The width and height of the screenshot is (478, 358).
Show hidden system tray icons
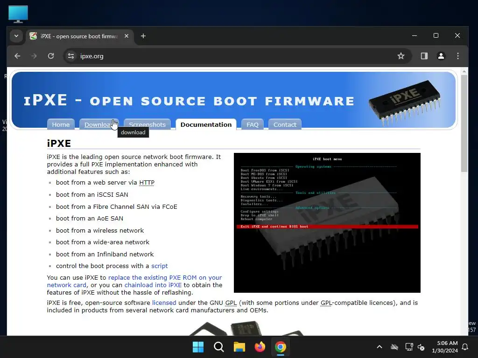click(x=380, y=347)
